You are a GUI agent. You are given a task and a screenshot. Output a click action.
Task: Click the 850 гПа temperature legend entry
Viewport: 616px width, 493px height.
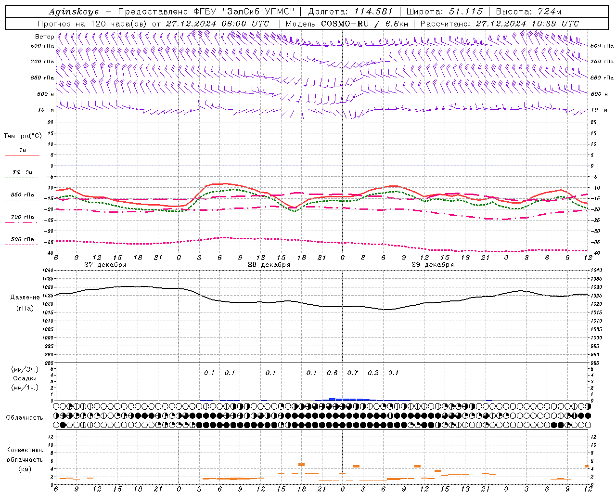point(23,195)
